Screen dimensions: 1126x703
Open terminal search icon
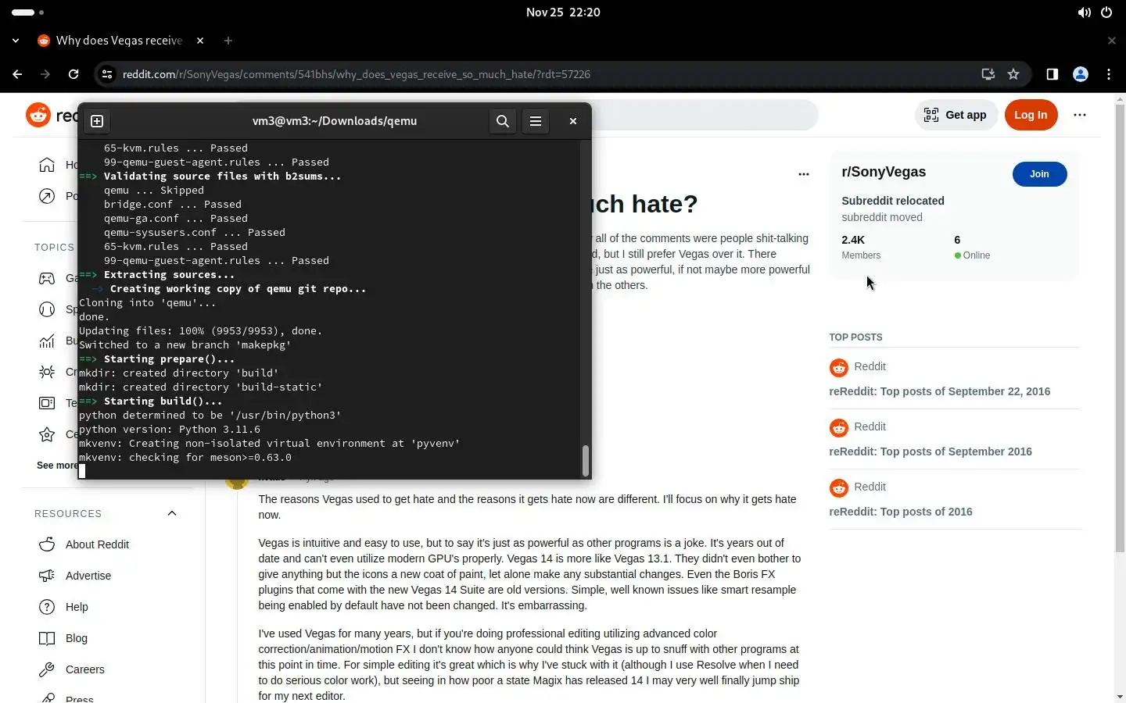tap(503, 121)
